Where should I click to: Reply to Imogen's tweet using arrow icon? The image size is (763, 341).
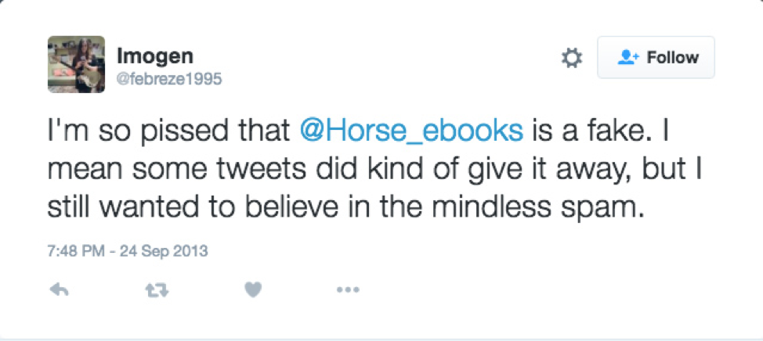(60, 290)
